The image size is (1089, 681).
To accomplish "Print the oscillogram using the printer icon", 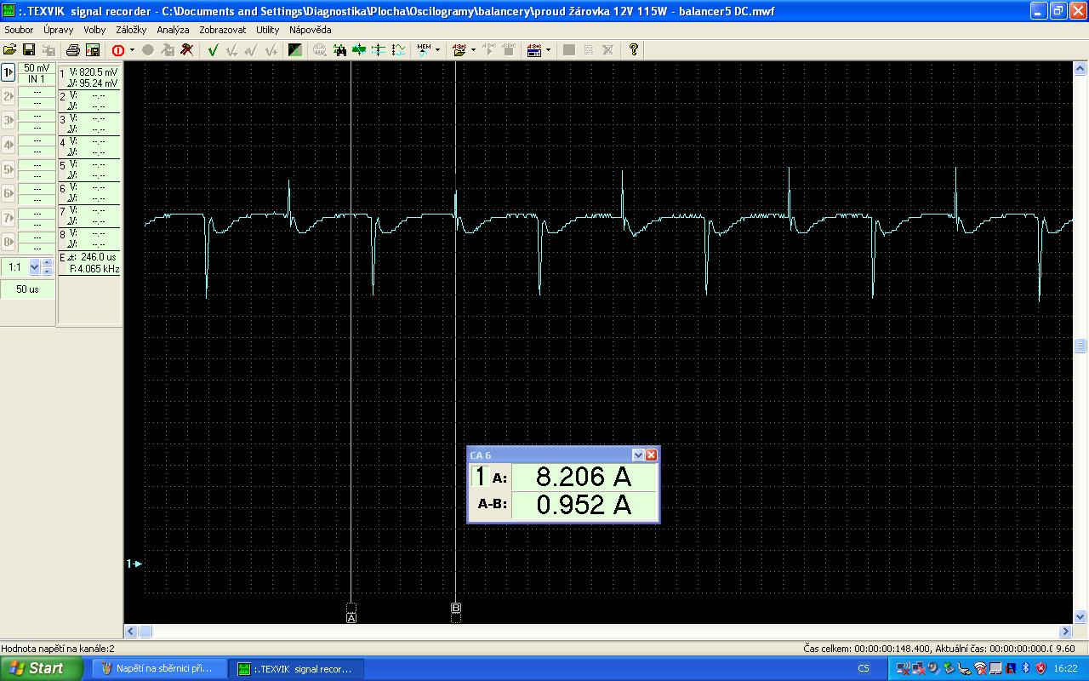I will click(73, 50).
